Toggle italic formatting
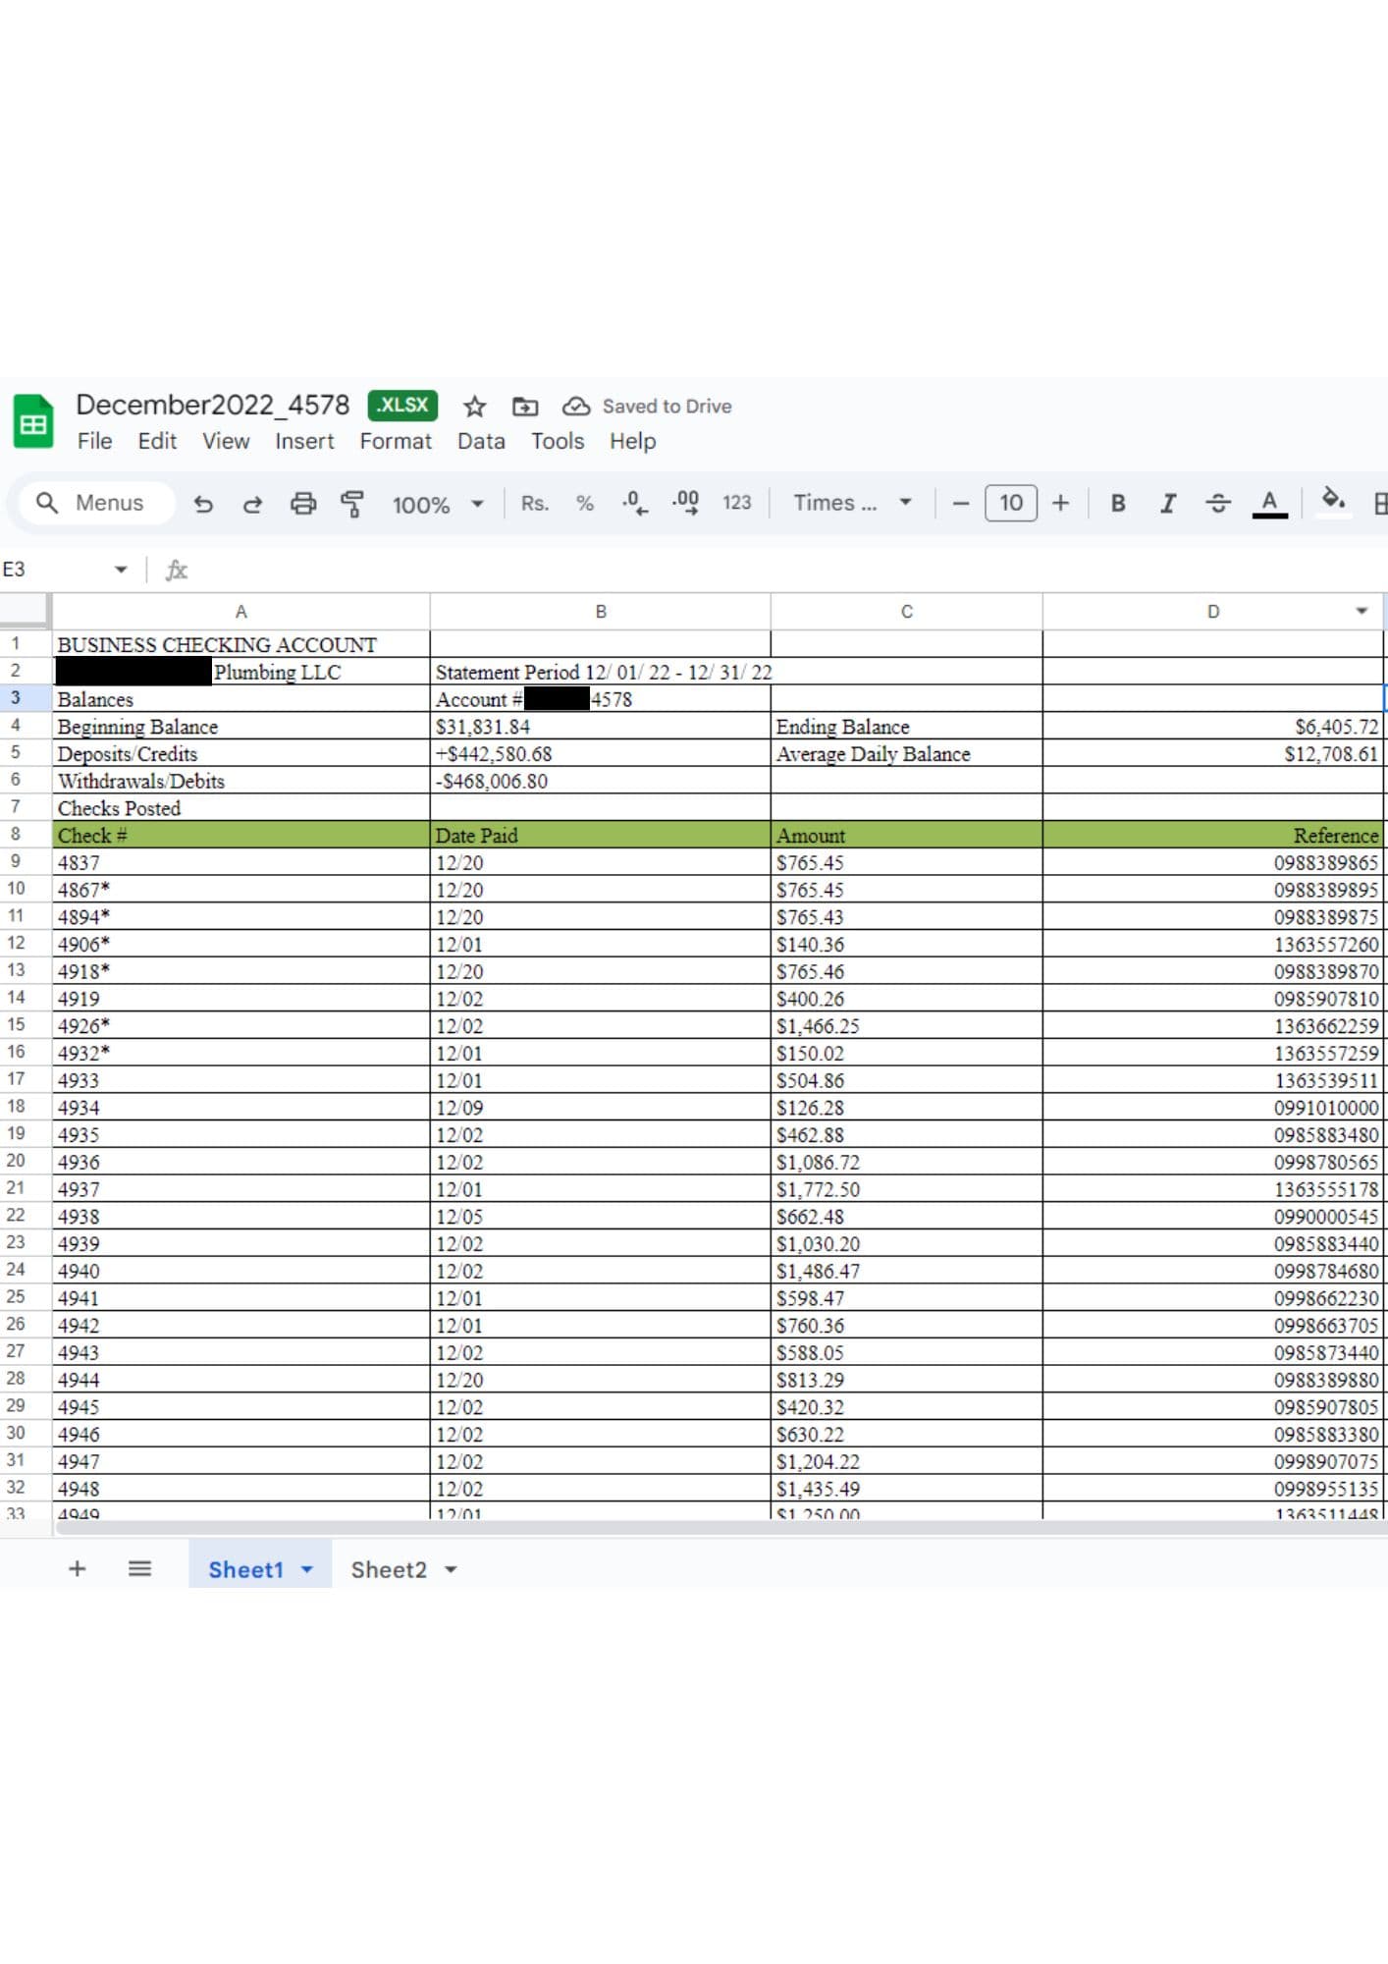Viewport: 1388px width, 1964px height. tap(1167, 503)
